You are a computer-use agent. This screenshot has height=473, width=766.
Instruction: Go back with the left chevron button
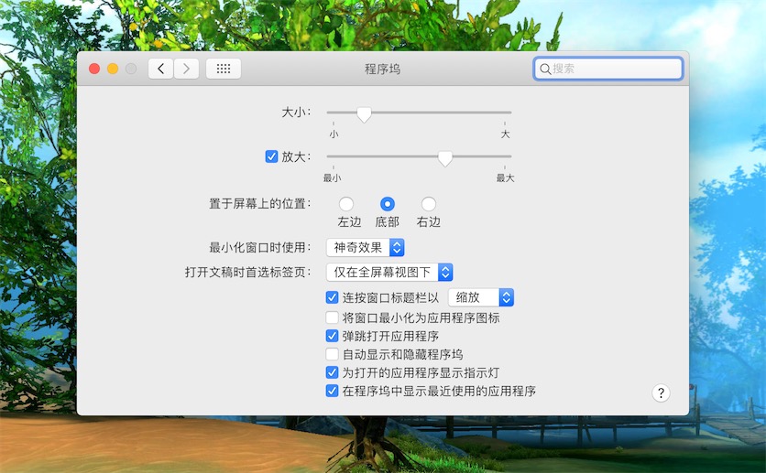coord(160,69)
